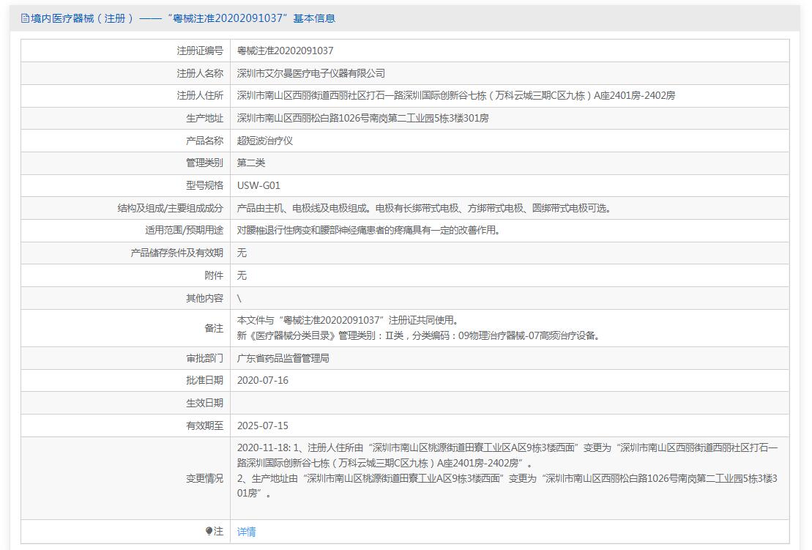Click the empty 生效日期 value cell
The height and width of the screenshot is (550, 812).
tap(509, 403)
